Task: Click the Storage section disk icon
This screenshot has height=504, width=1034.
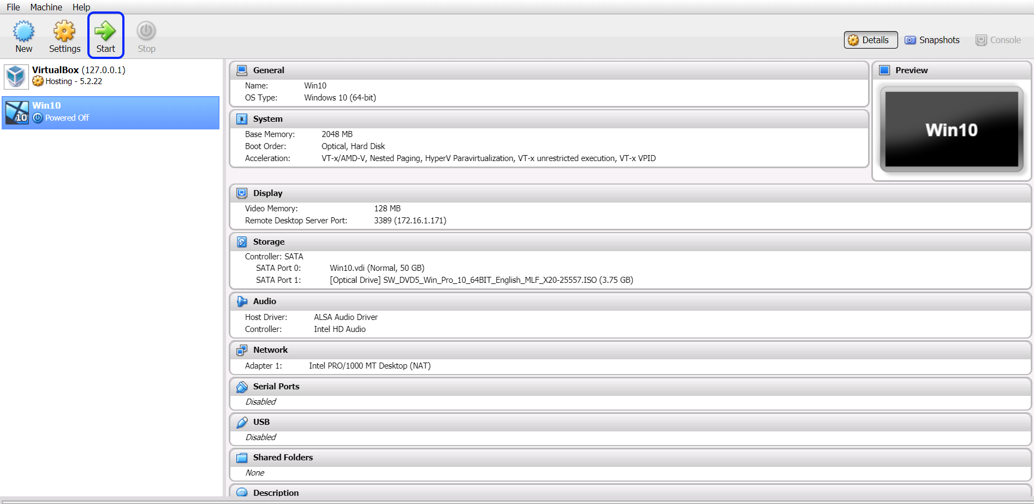Action: [242, 242]
